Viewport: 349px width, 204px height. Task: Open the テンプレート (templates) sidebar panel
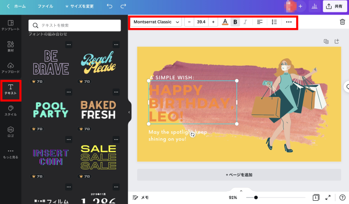(x=11, y=25)
